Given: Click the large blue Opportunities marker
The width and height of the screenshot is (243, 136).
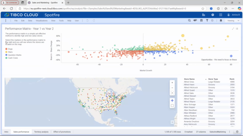Looking at the screenshot, I should coord(231,56).
